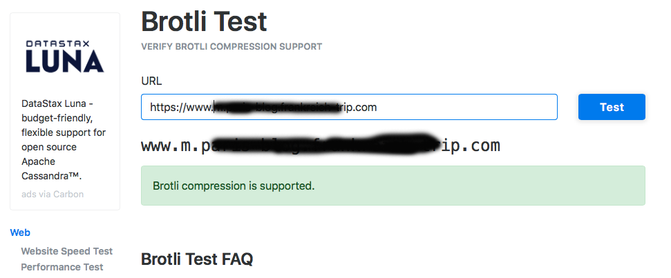
Task: Select the Web category in the sidebar
Action: point(20,232)
